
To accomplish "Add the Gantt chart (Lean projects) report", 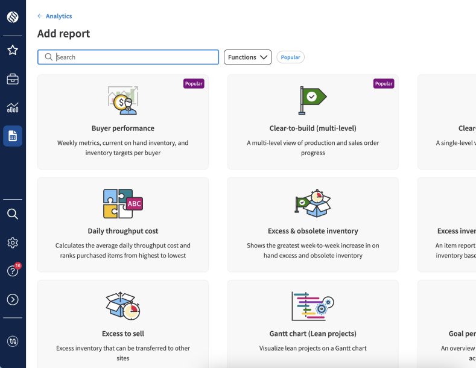I will (313, 325).
